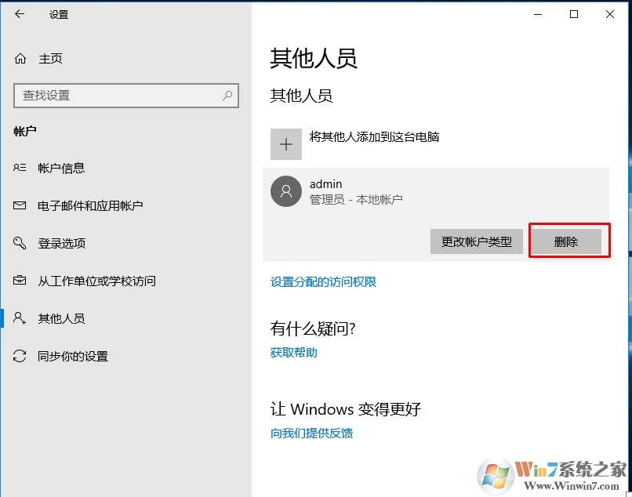Click the briefcase icon for 从工作单位或学校访问
The width and height of the screenshot is (632, 497).
(20, 281)
